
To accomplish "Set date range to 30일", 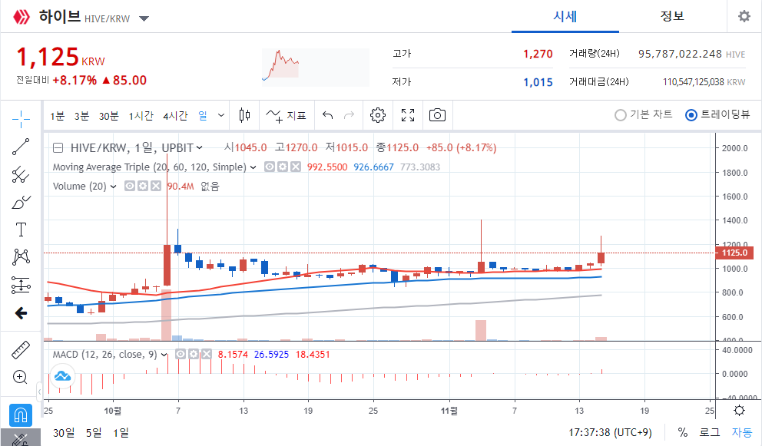I will pyautogui.click(x=64, y=432).
